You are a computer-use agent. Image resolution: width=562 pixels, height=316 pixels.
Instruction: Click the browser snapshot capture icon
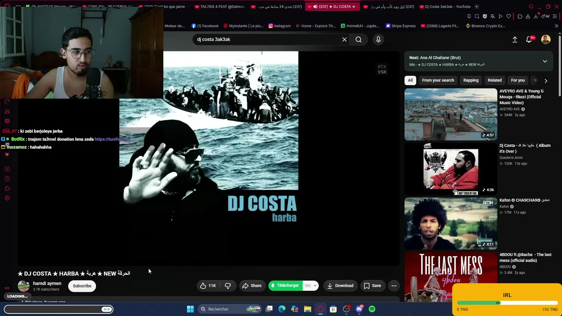tap(477, 16)
